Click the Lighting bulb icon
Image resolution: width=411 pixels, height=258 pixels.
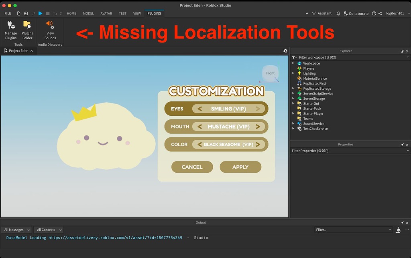(299, 73)
